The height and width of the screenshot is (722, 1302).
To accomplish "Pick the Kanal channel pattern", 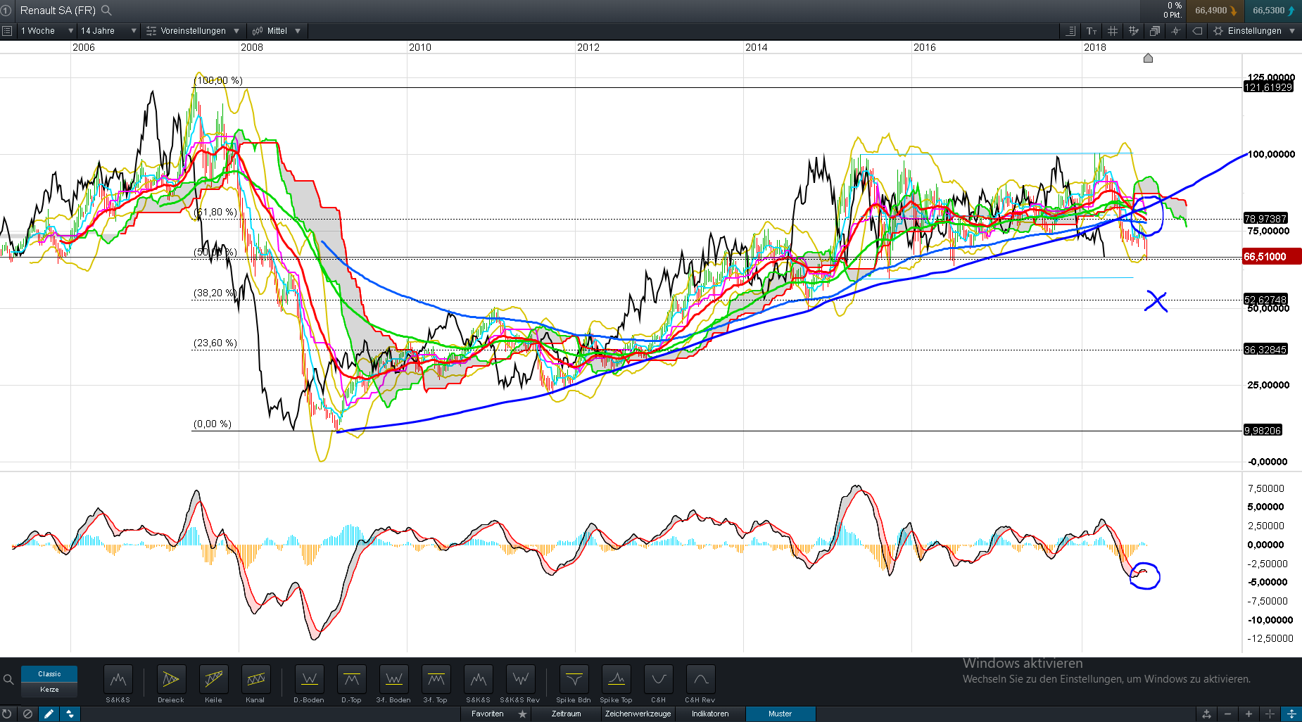I will 255,680.
